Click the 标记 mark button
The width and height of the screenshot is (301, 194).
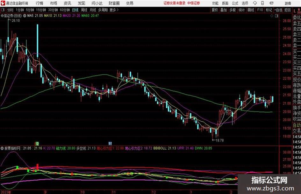pos(269,10)
